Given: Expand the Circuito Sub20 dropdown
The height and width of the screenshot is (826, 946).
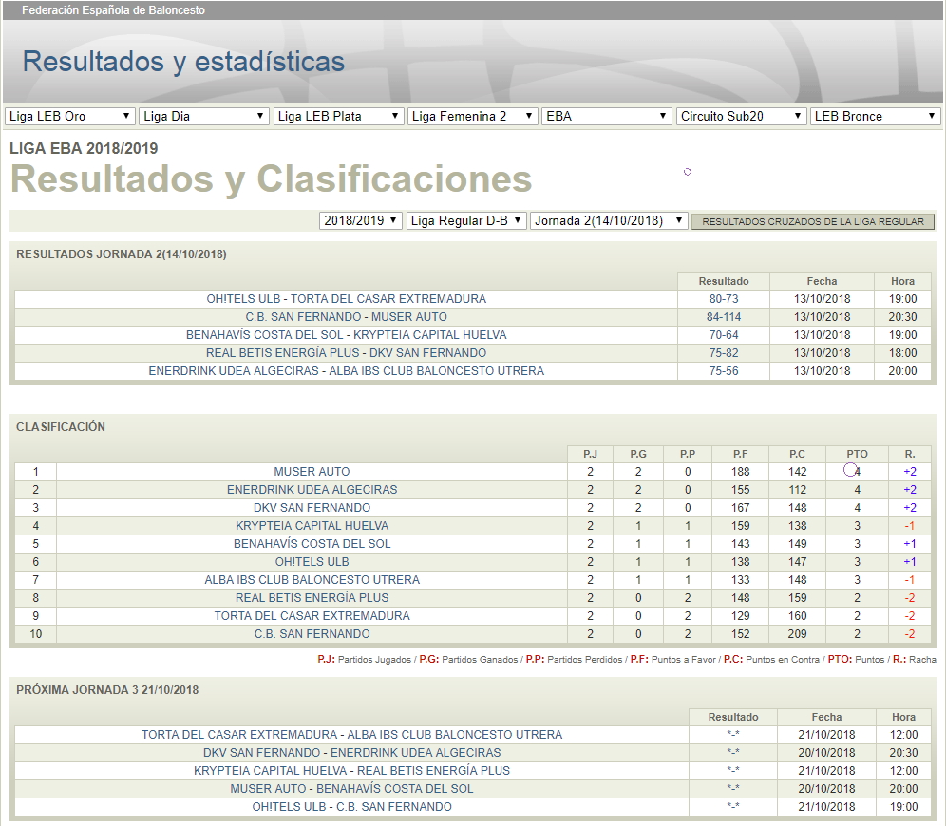Looking at the screenshot, I should [x=742, y=116].
